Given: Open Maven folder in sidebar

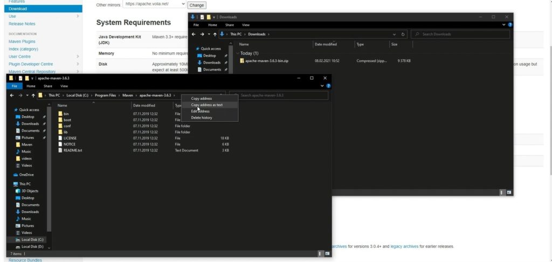Looking at the screenshot, I should pyautogui.click(x=24, y=144).
